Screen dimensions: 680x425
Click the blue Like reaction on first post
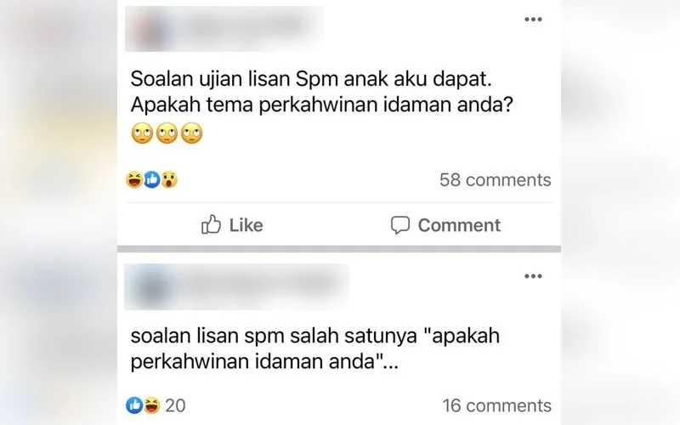click(x=151, y=179)
